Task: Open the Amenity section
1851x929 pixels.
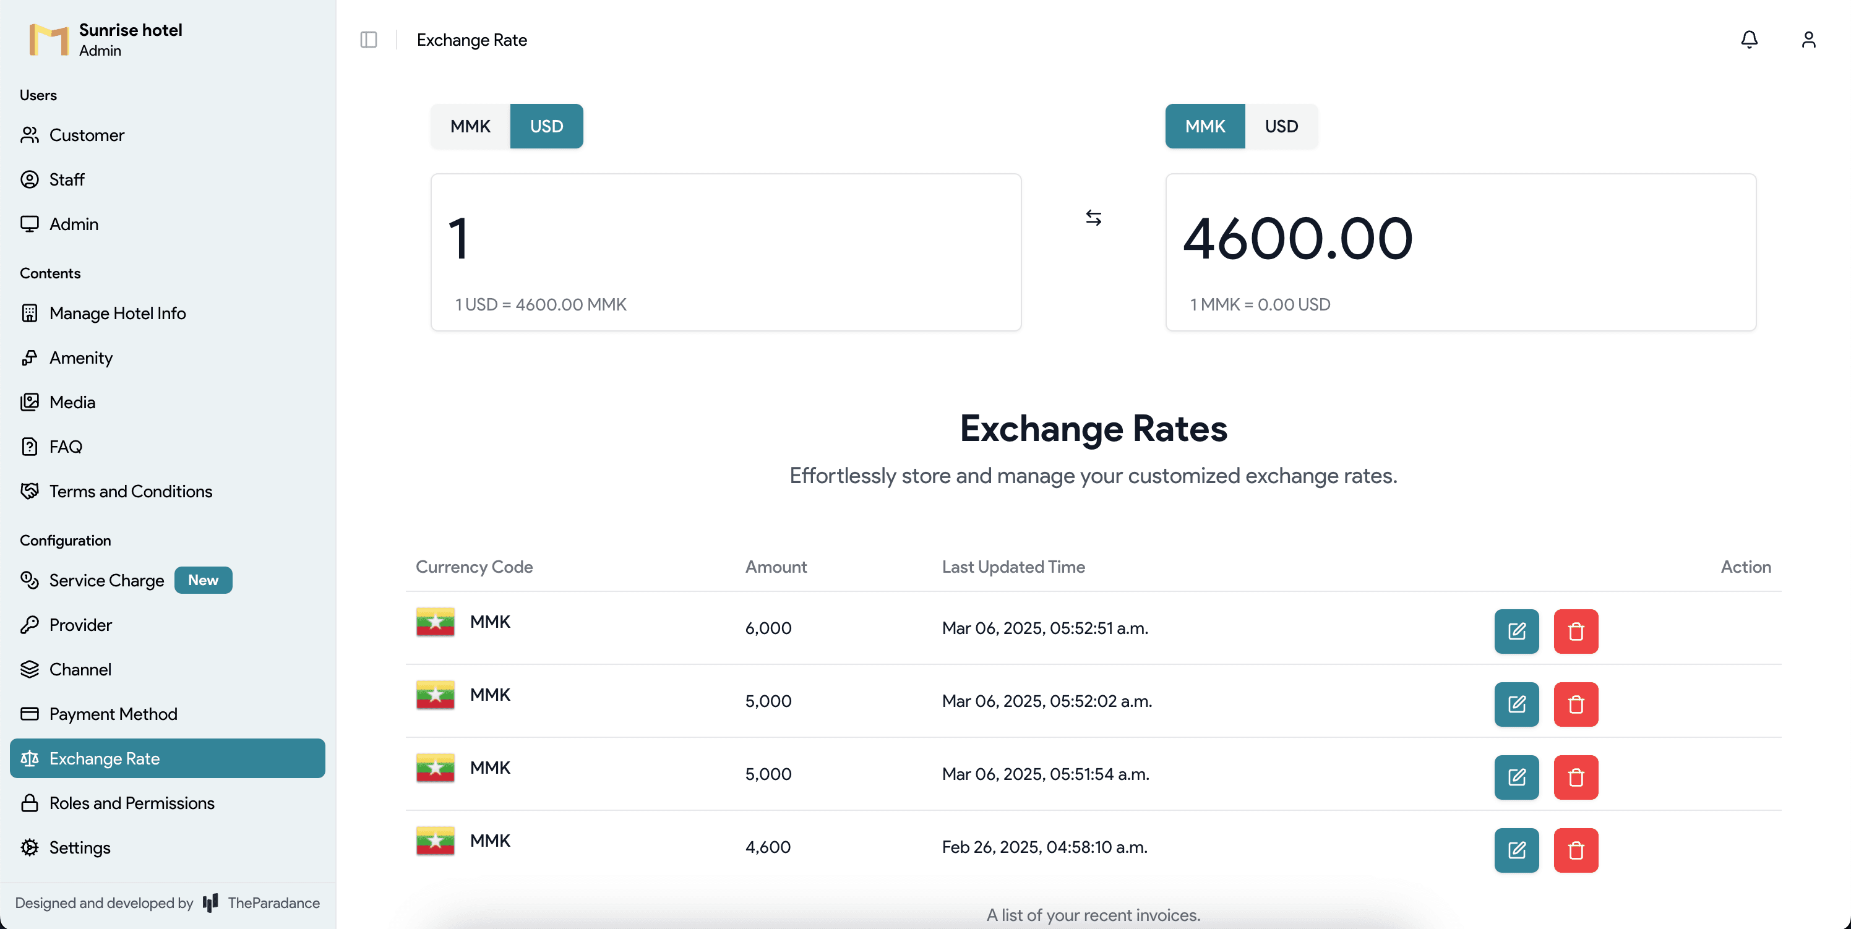Action: pos(168,357)
